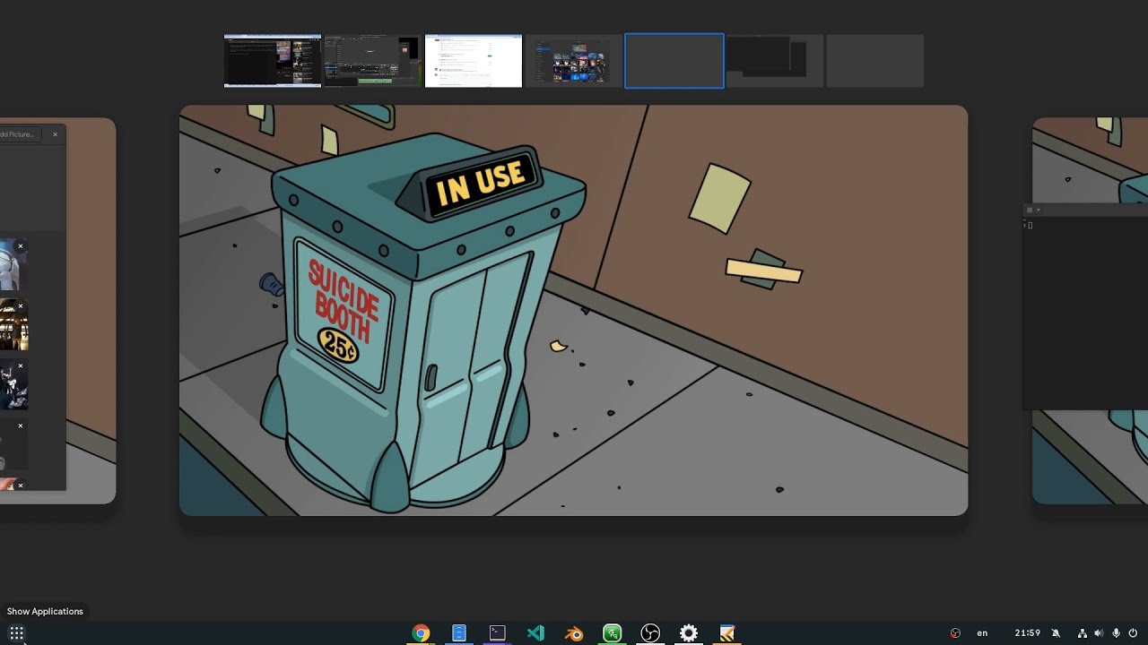Image resolution: width=1148 pixels, height=645 pixels.
Task: Open the Terminal from the dock
Action: click(498, 633)
